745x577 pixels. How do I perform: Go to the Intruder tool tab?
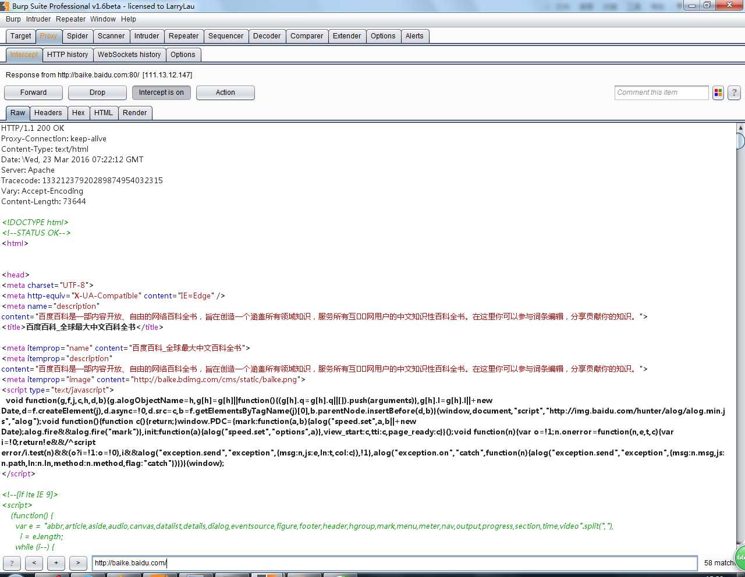pos(147,36)
